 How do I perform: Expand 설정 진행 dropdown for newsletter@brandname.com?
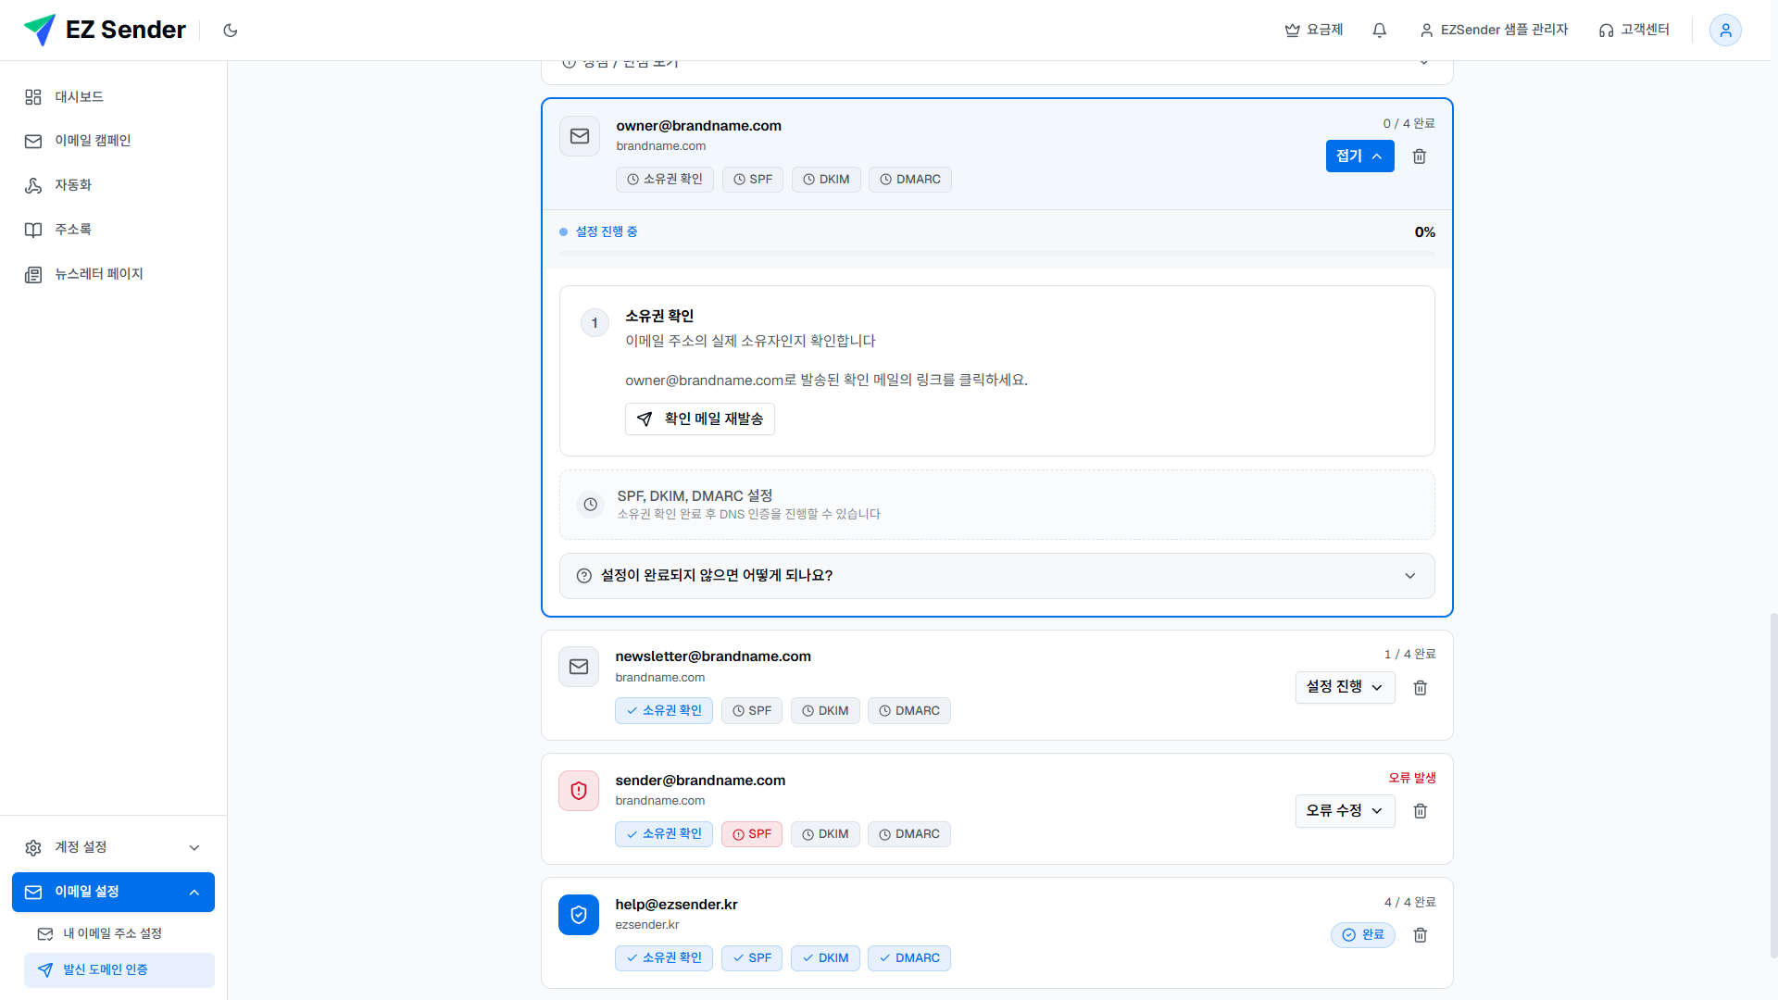pyautogui.click(x=1345, y=687)
